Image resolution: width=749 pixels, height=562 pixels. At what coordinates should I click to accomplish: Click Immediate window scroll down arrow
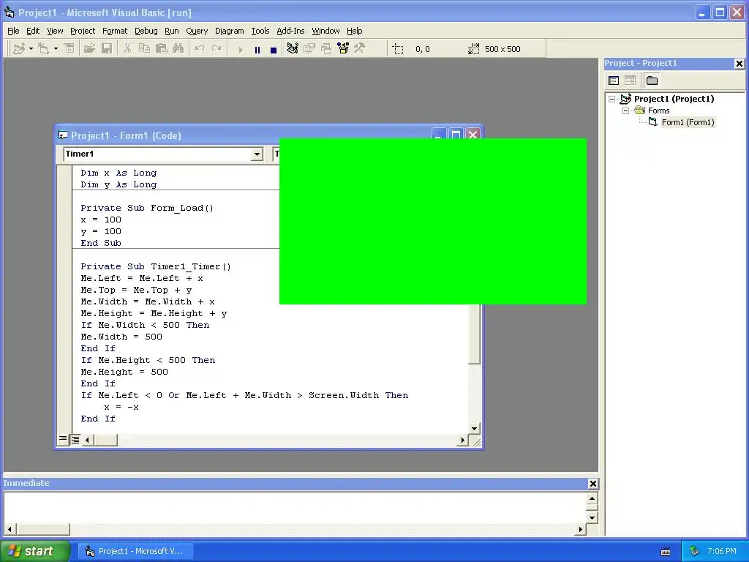click(x=592, y=518)
